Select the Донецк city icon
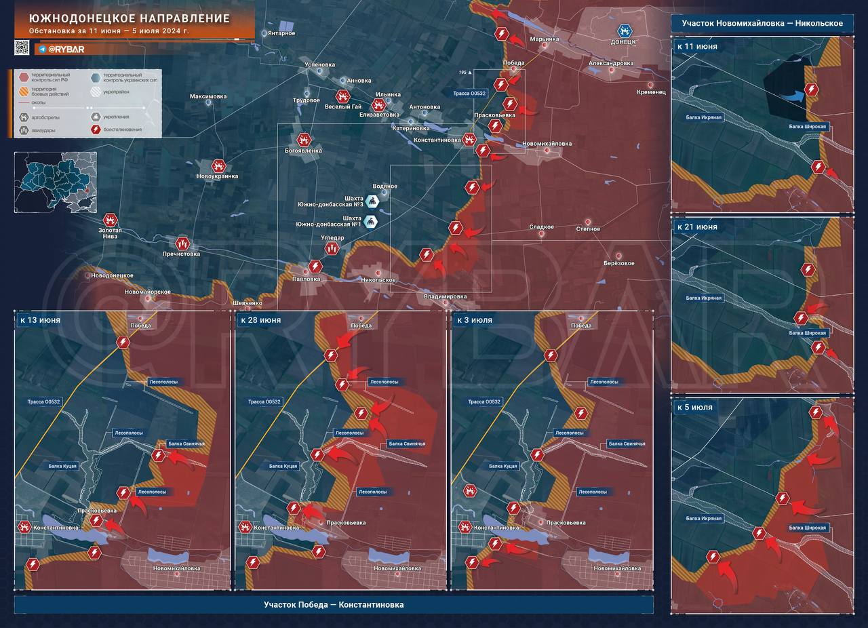 pos(624,31)
